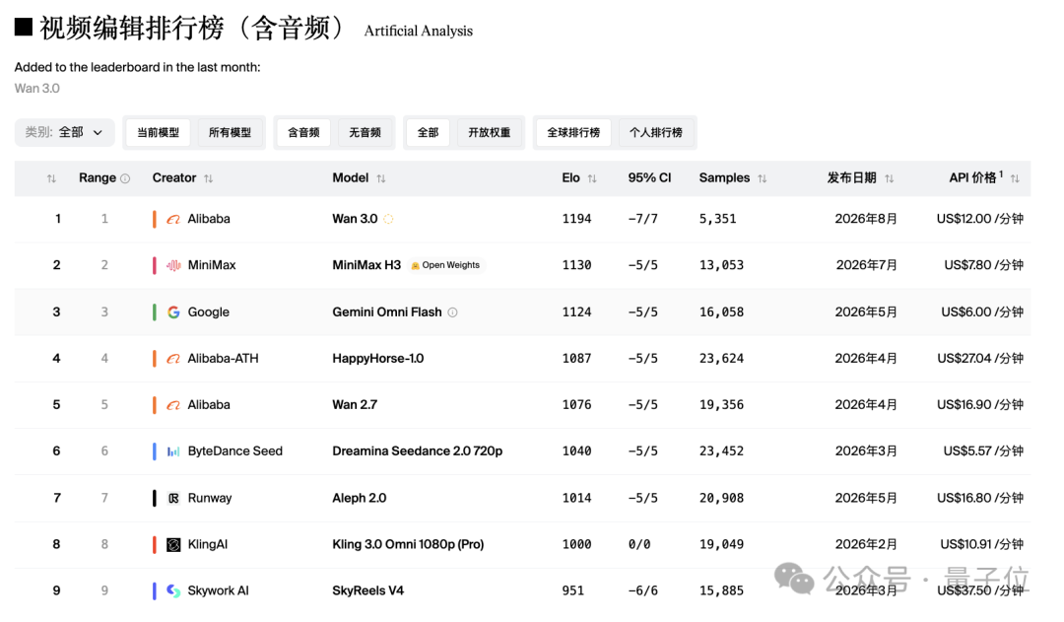
Task: Click Kling 3.0 Omni 1080p (Pro)
Action: point(408,544)
